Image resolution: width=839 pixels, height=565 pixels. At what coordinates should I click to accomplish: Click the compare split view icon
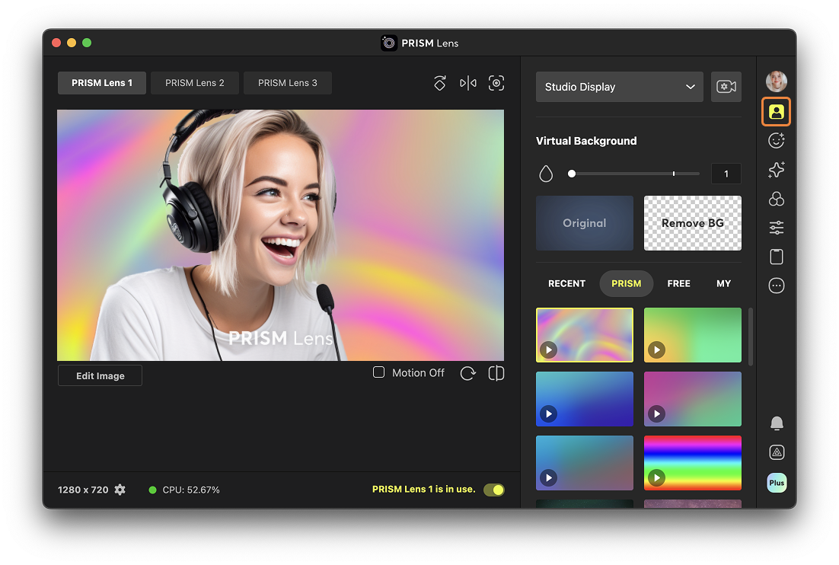coord(496,373)
